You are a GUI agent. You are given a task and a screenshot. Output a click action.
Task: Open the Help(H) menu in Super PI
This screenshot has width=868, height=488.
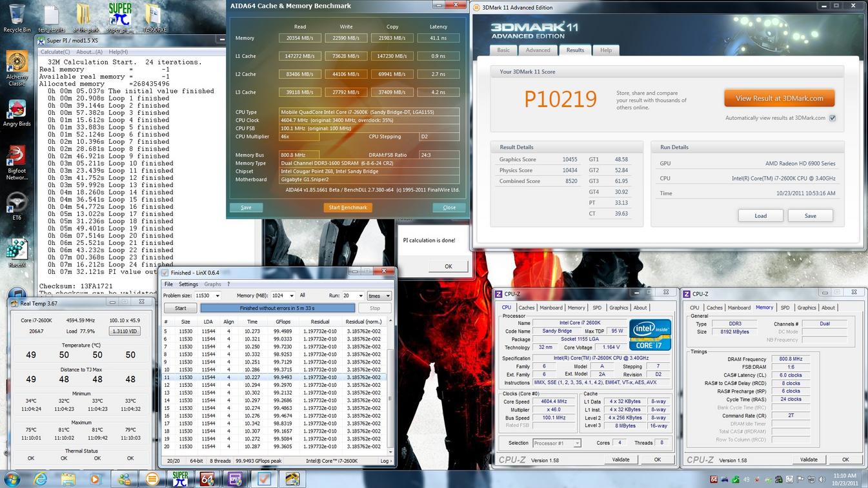coord(117,52)
